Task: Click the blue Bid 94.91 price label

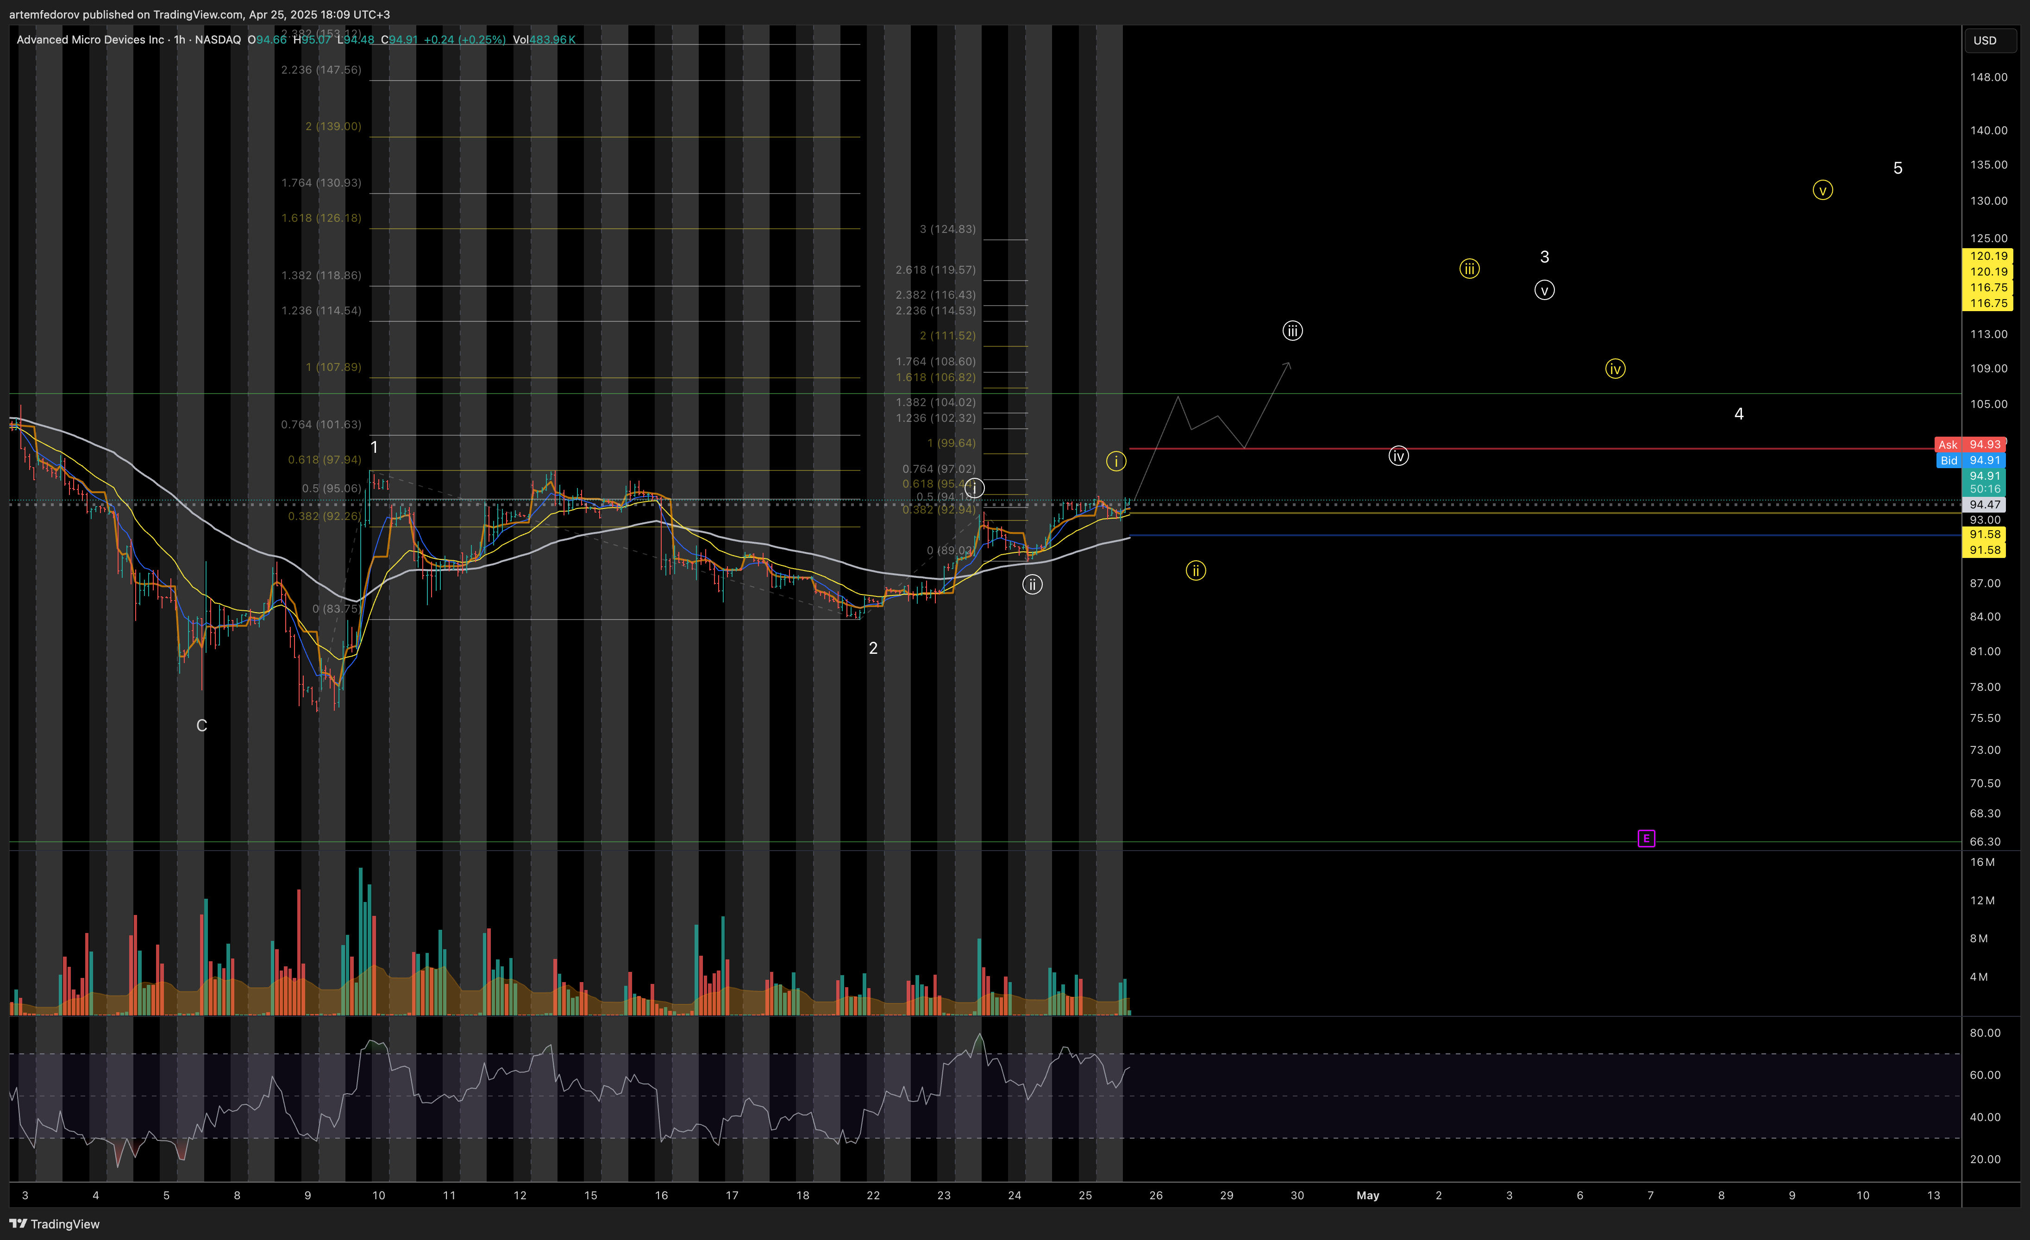Action: [x=1971, y=460]
